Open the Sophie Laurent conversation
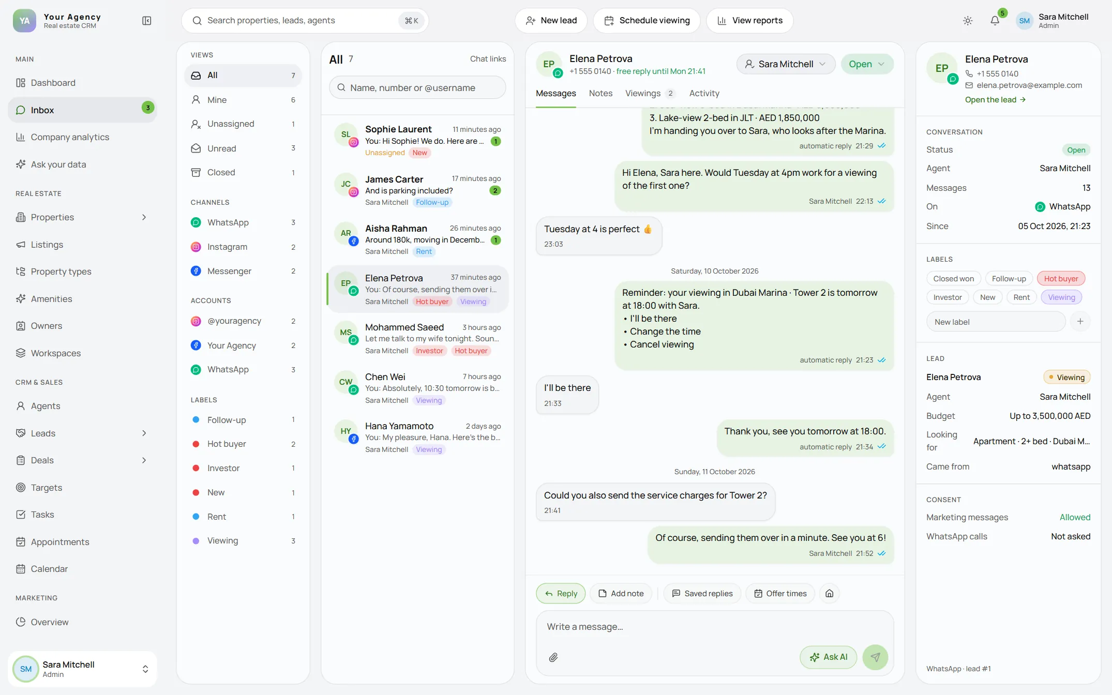The width and height of the screenshot is (1112, 695). pyautogui.click(x=418, y=141)
